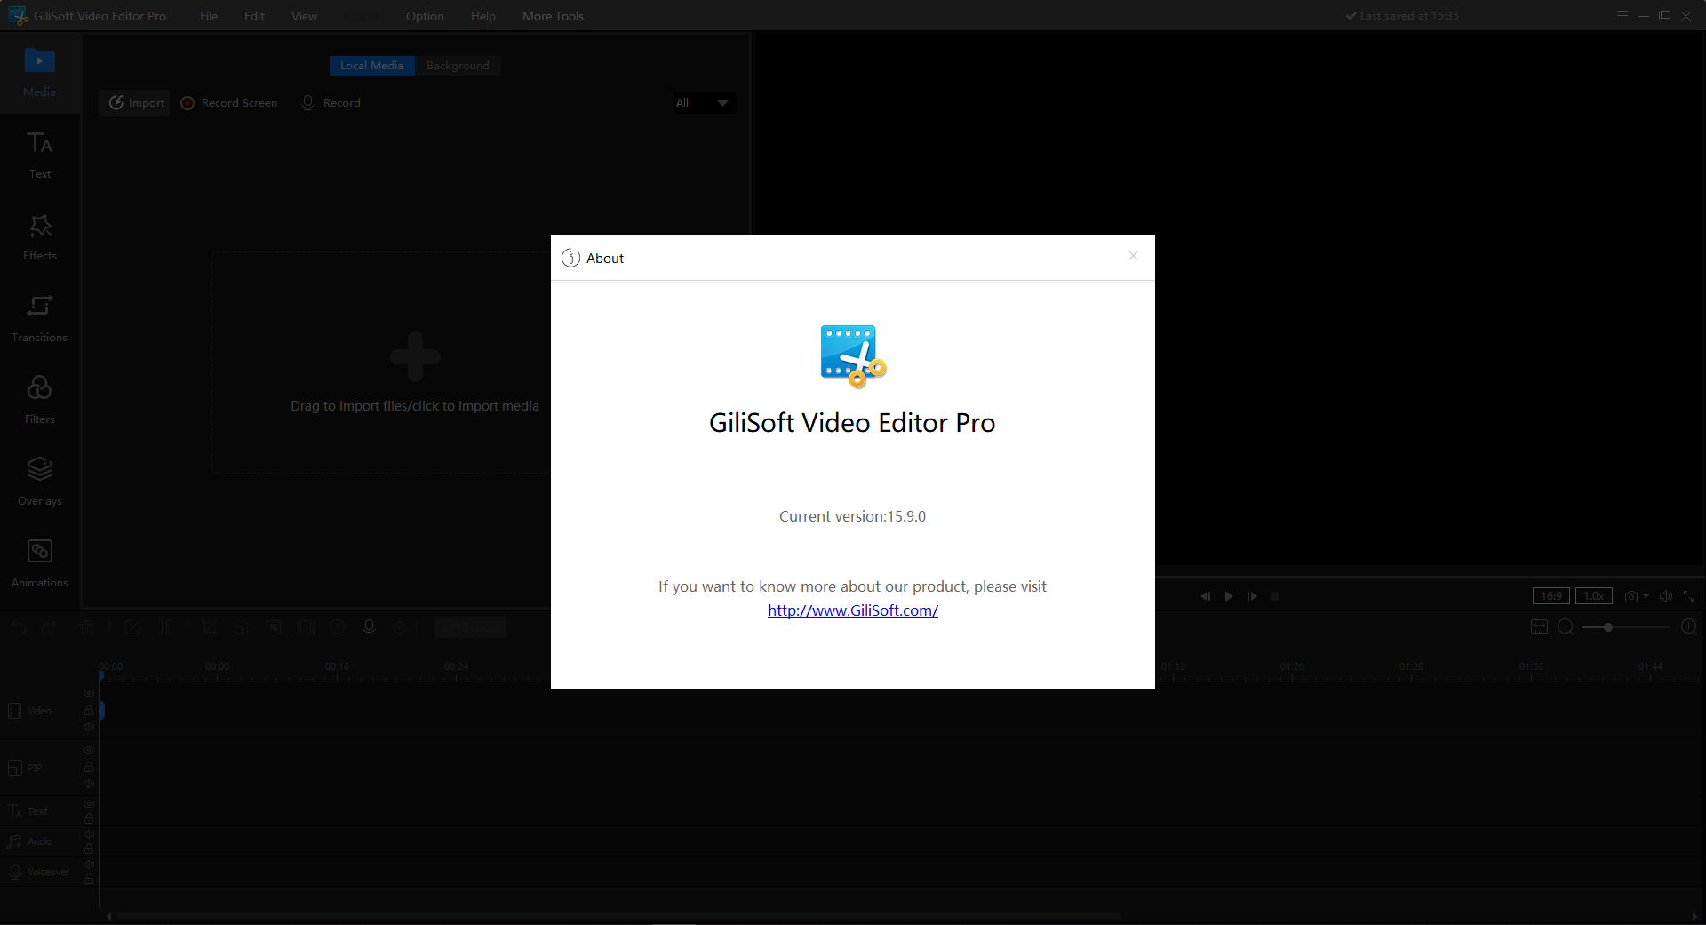The height and width of the screenshot is (925, 1706).
Task: Open the http://www.GiliSoft.com/ link
Action: tap(853, 610)
